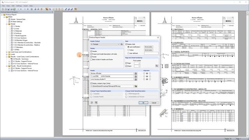The width and height of the screenshot is (249, 140).
Task: Enable change model name RFEM checkbox
Action: click(126, 94)
